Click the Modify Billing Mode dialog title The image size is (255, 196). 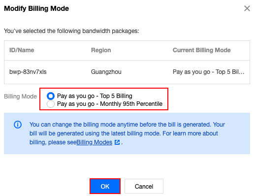(36, 8)
